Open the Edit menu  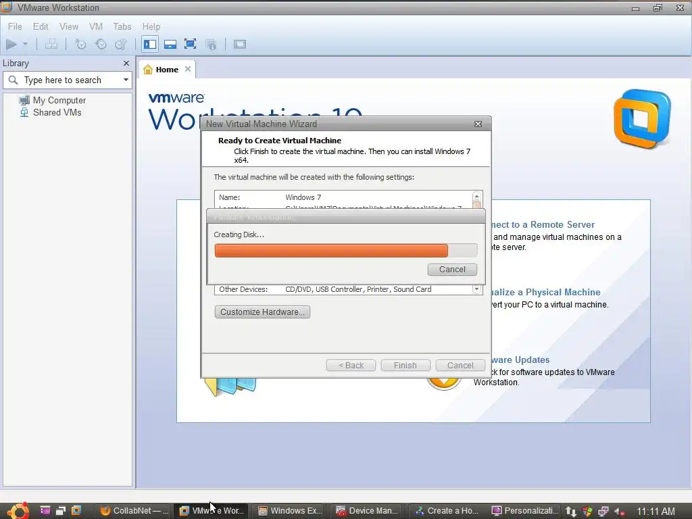point(41,26)
